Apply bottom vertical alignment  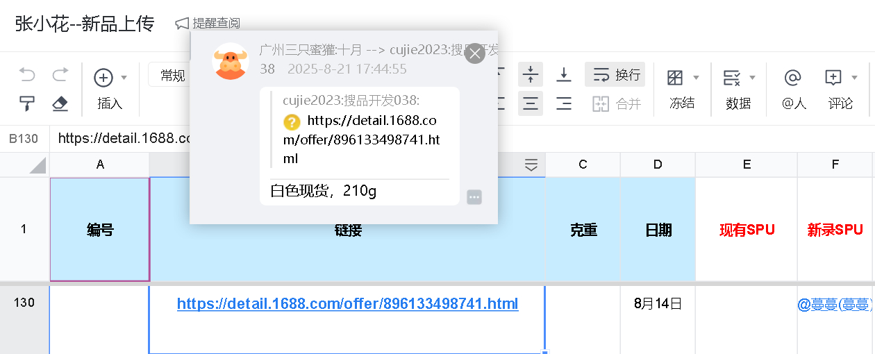[564, 74]
